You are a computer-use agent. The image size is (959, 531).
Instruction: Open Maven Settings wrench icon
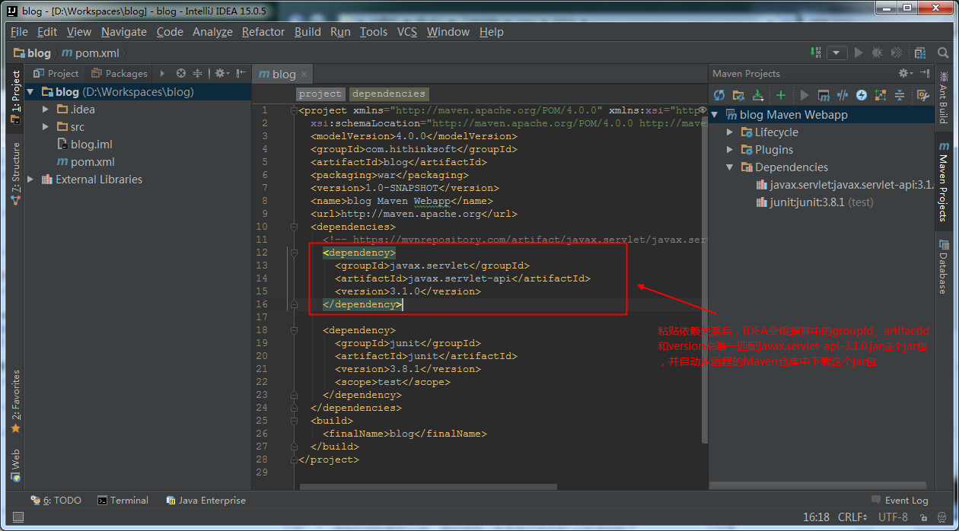click(922, 95)
